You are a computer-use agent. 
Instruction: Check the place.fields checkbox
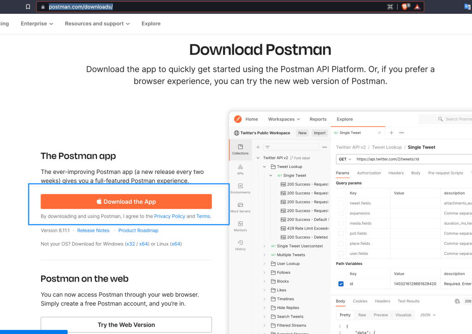[341, 243]
